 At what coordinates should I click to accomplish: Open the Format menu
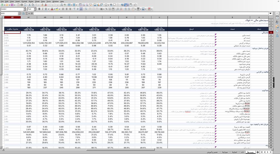[24, 1]
